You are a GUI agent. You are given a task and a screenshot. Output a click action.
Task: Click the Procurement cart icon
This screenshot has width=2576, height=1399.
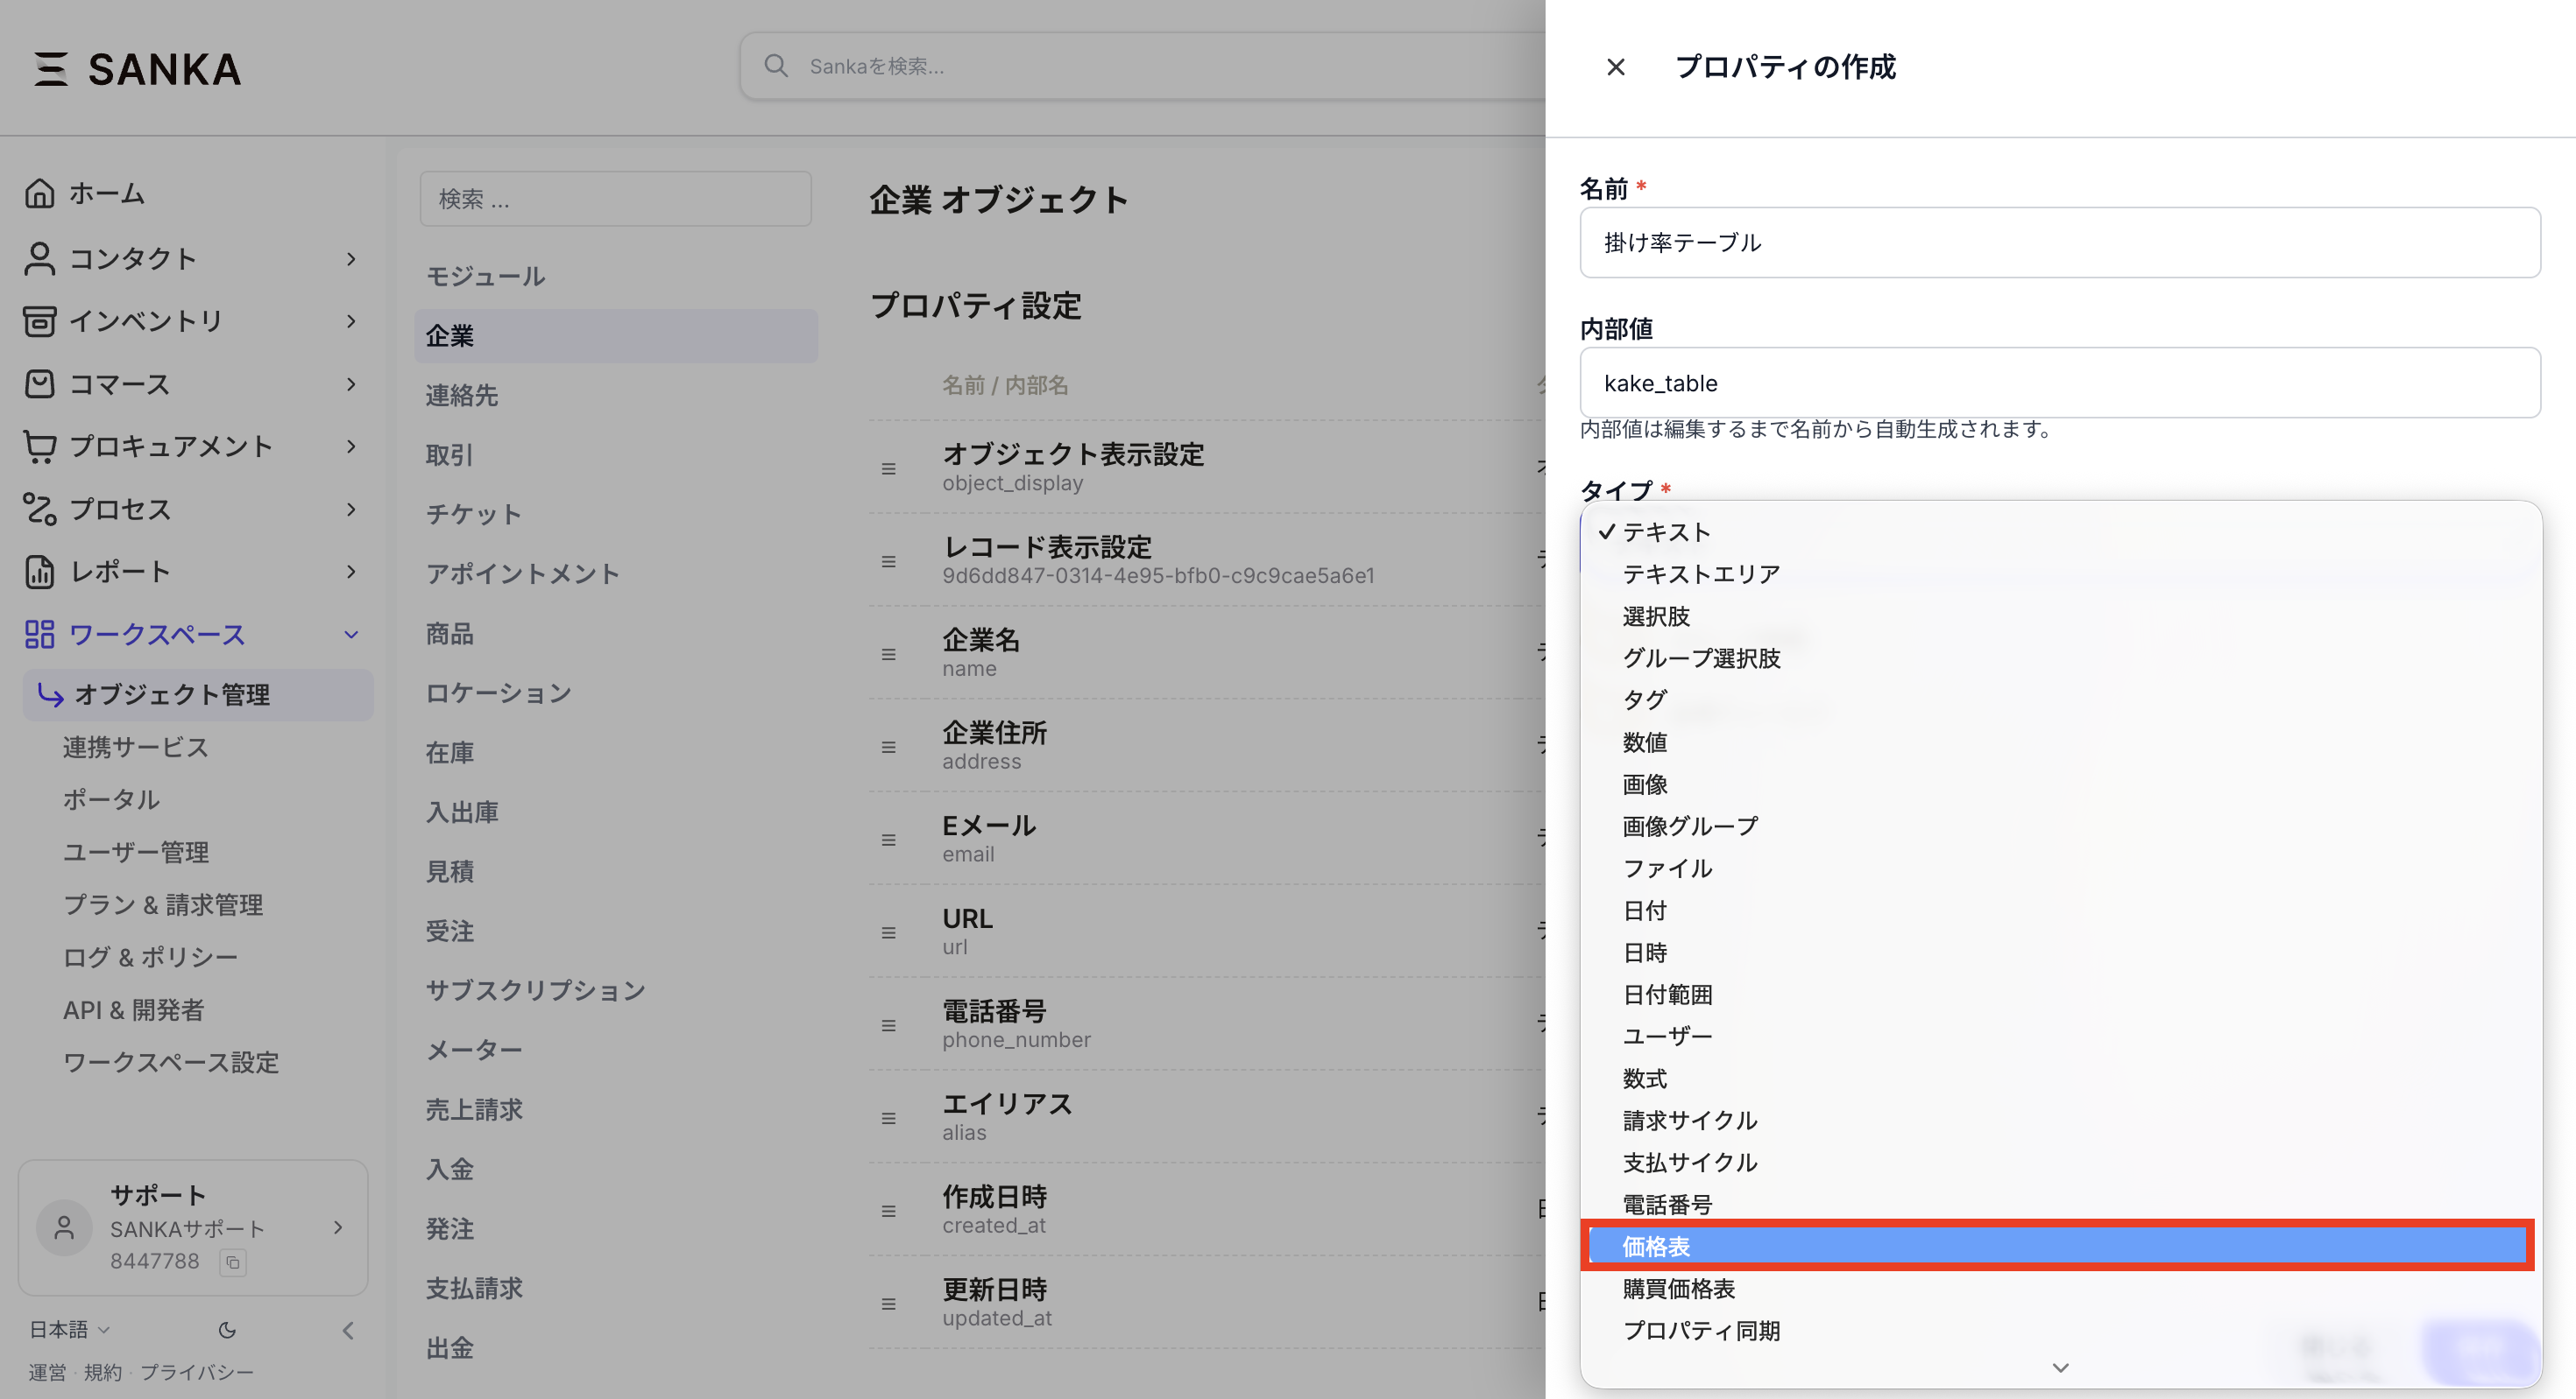click(x=39, y=446)
